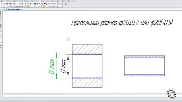
Task: Open the Вставка menu
Action: coord(26,1)
